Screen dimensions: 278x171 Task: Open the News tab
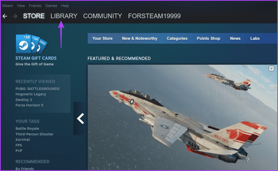(x=235, y=38)
